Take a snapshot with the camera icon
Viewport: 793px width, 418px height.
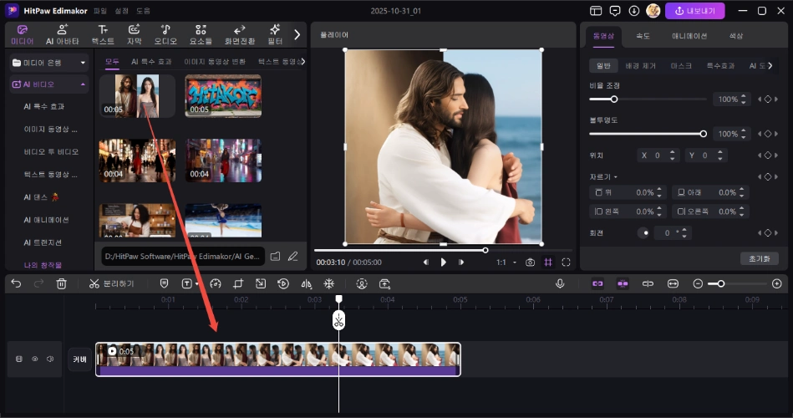(530, 263)
